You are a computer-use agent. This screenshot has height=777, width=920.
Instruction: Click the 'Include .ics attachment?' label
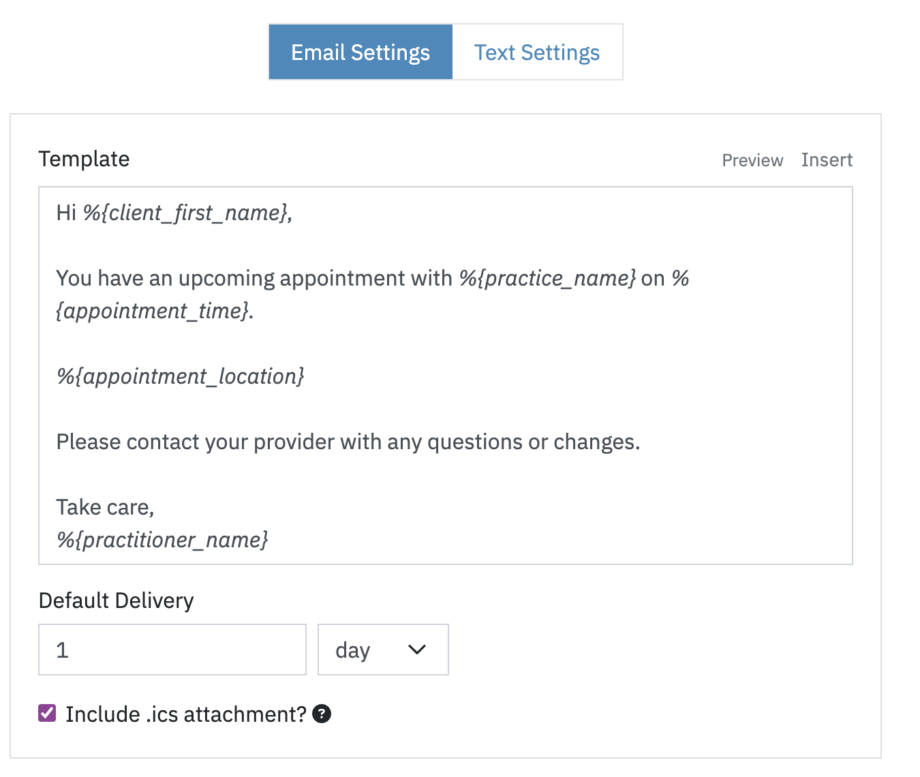coord(186,714)
